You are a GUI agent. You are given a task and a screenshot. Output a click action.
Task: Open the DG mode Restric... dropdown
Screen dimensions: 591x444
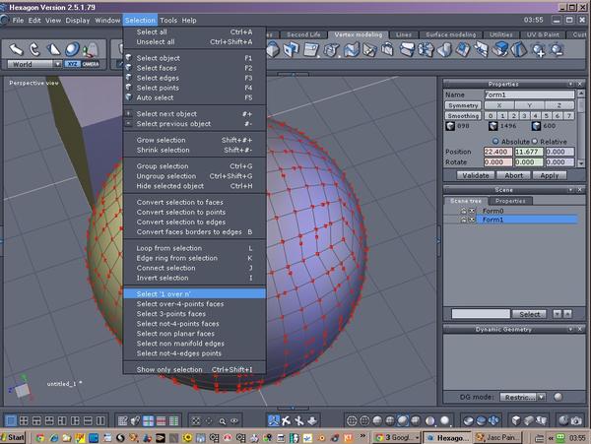point(522,397)
